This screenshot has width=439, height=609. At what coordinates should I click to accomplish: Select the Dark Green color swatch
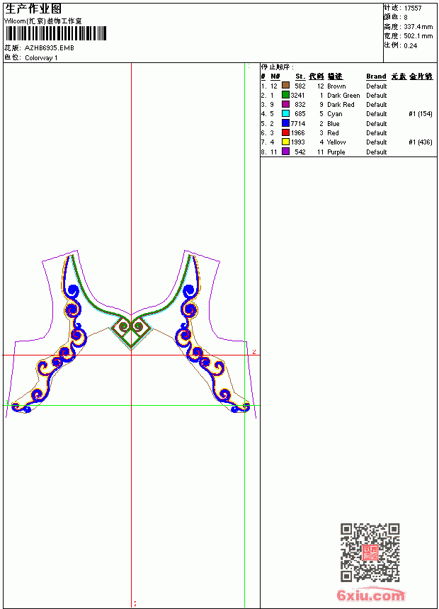285,95
